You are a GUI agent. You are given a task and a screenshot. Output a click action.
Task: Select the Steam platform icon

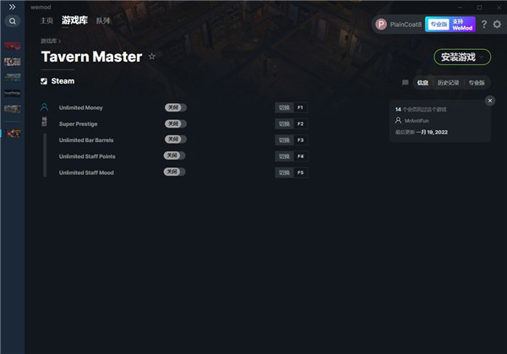pos(44,81)
